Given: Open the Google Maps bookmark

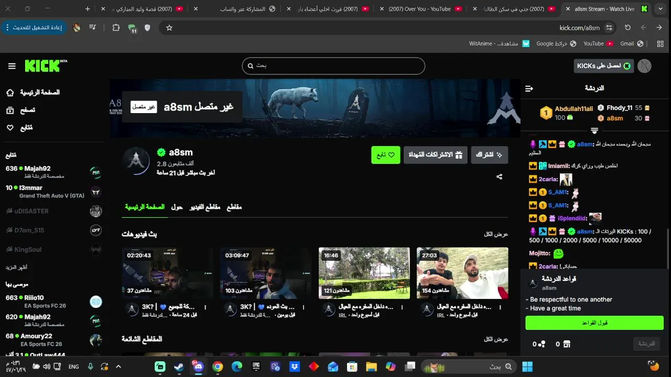Looking at the screenshot, I should 556,44.
